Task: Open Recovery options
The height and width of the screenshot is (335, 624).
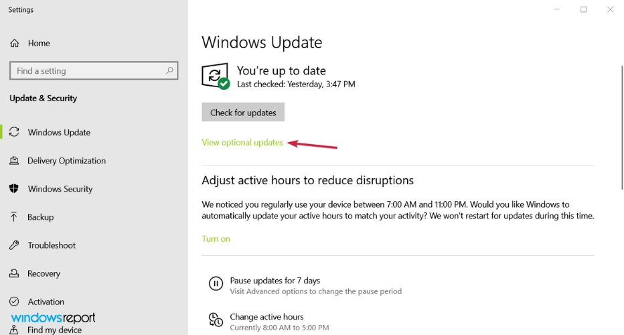Action: tap(44, 273)
